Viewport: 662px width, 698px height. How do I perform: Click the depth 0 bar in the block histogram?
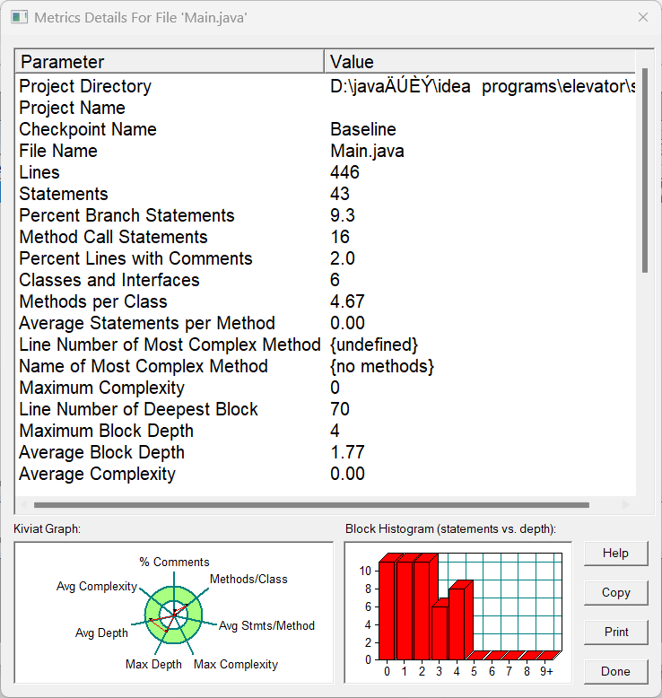pyautogui.click(x=387, y=610)
